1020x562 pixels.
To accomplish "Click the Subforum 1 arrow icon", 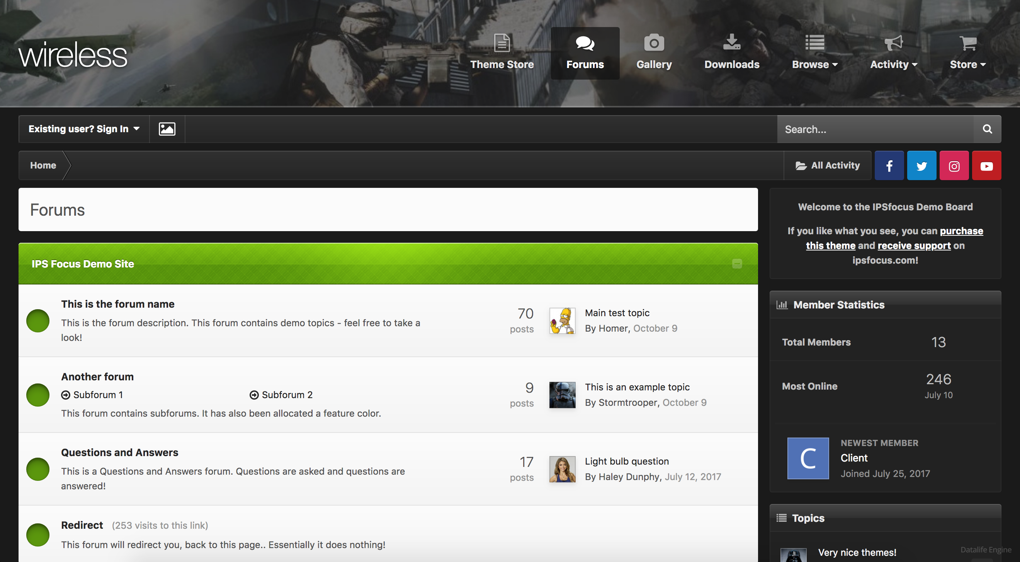I will coord(66,395).
